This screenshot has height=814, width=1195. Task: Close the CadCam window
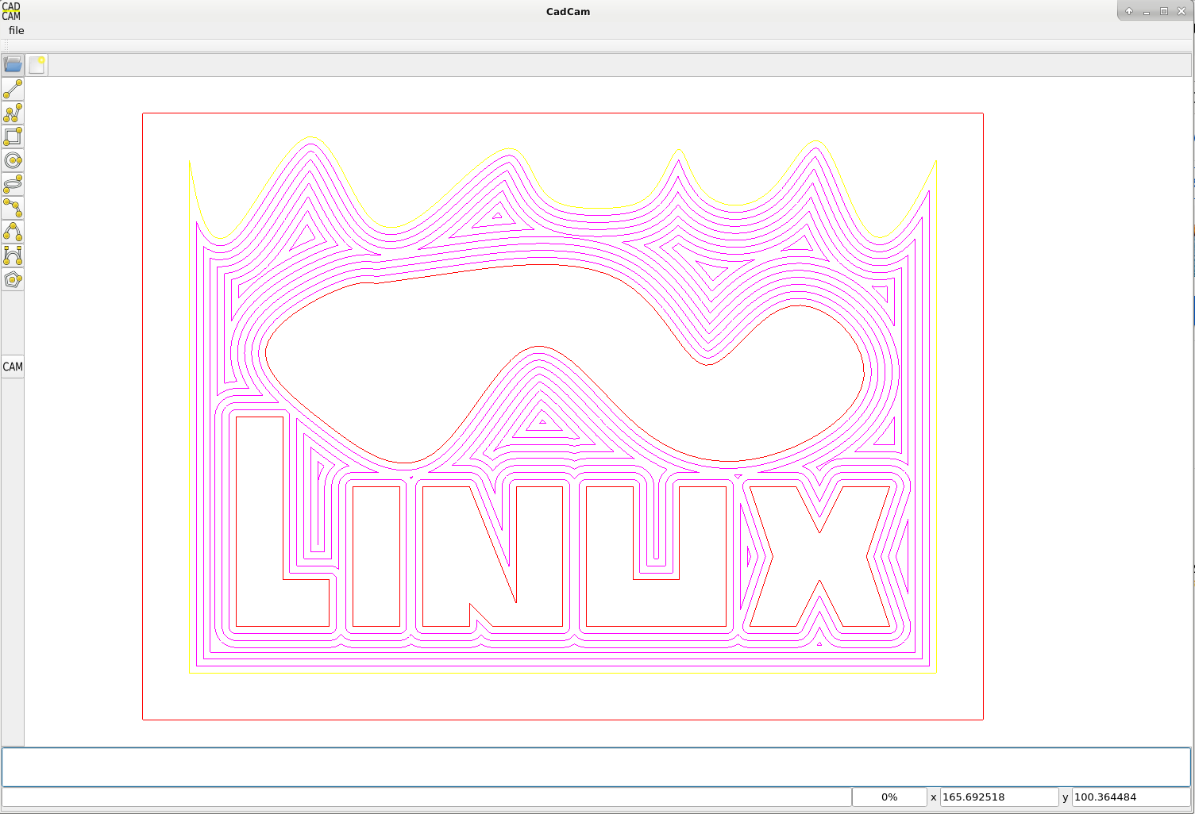click(x=1182, y=11)
